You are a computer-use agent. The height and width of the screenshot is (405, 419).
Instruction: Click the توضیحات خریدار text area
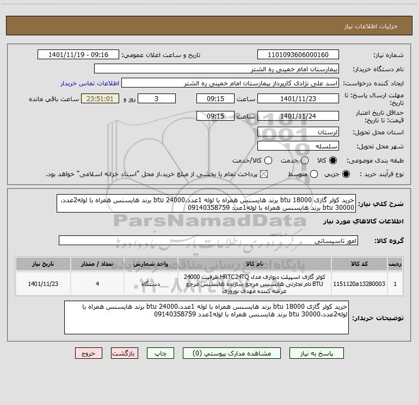206,317
